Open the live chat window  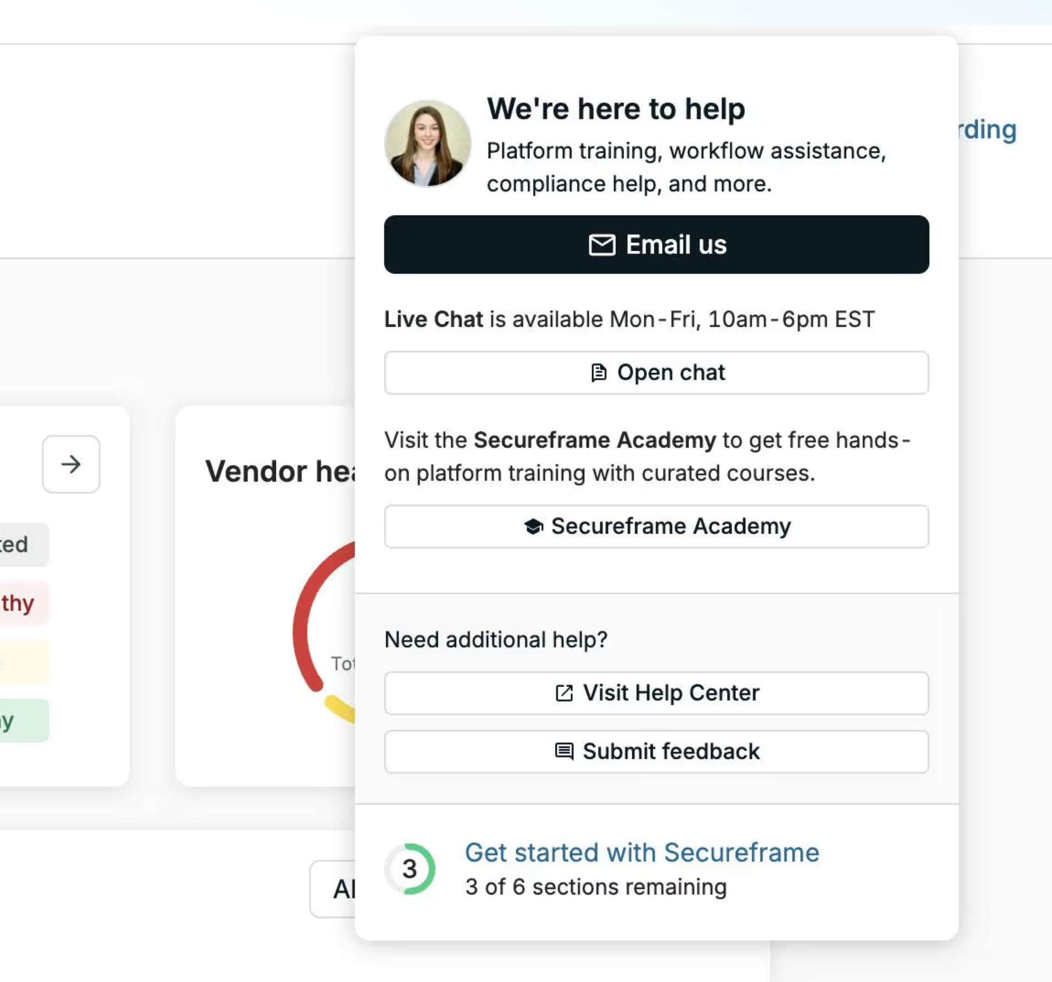point(656,373)
